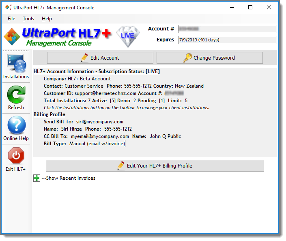Click the myemail@mycompany.com CC email
Screen dimensions: 286x241
click(x=100, y=136)
